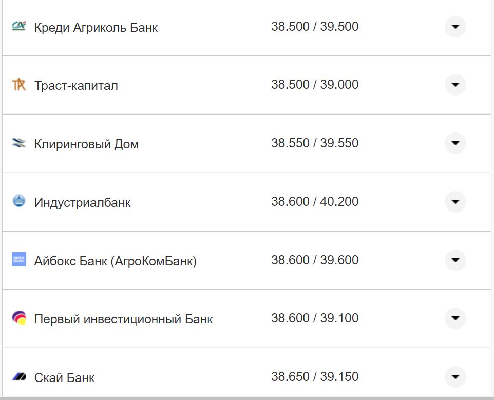
Task: Open the Первый инвестиционный Банк dropdown
Action: (x=455, y=318)
